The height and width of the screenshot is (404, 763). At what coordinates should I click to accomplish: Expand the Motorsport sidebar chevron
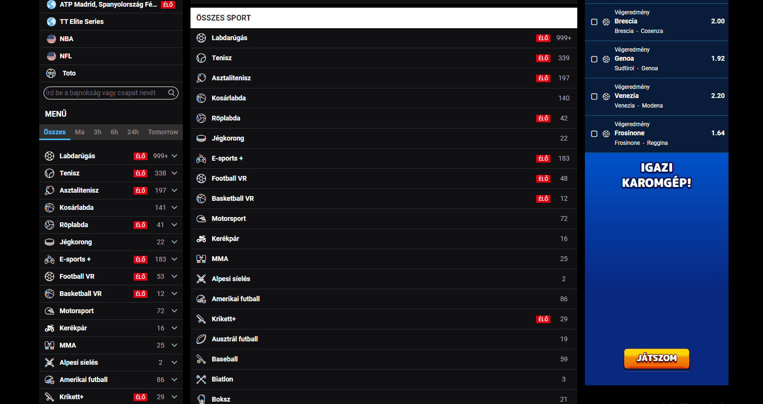[174, 311]
